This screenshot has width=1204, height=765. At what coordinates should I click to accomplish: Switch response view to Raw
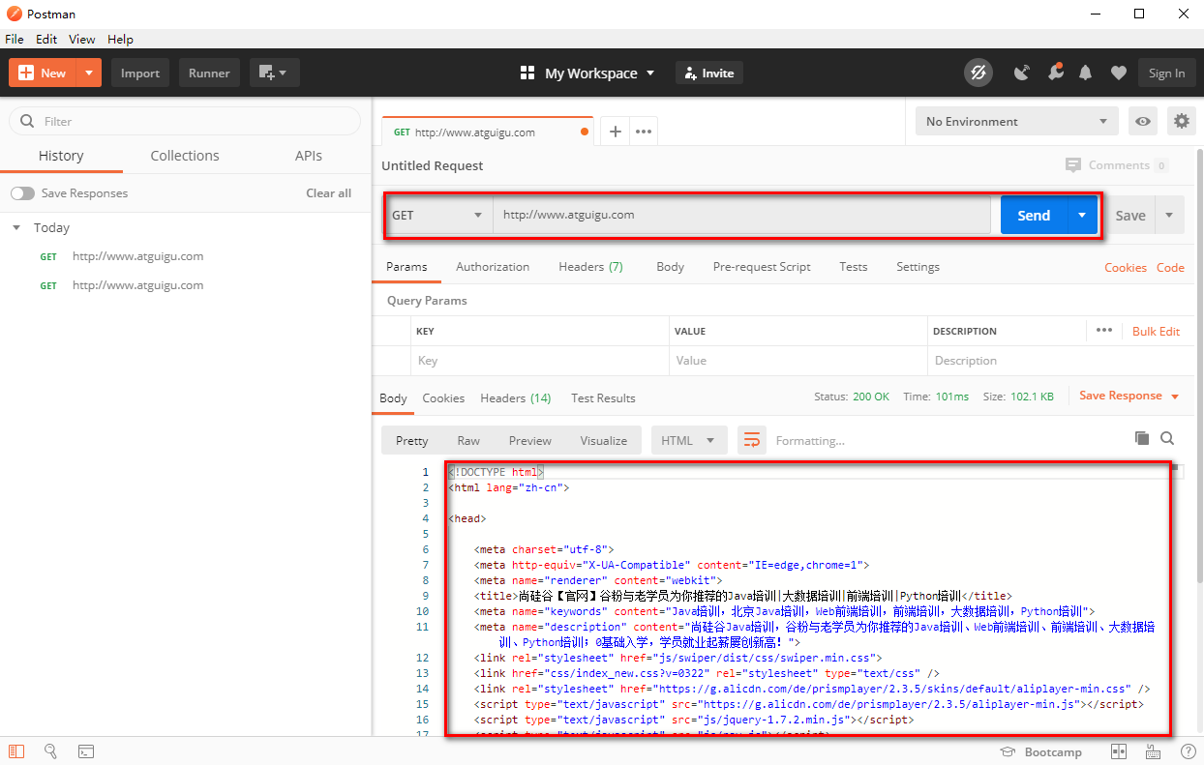(x=468, y=440)
